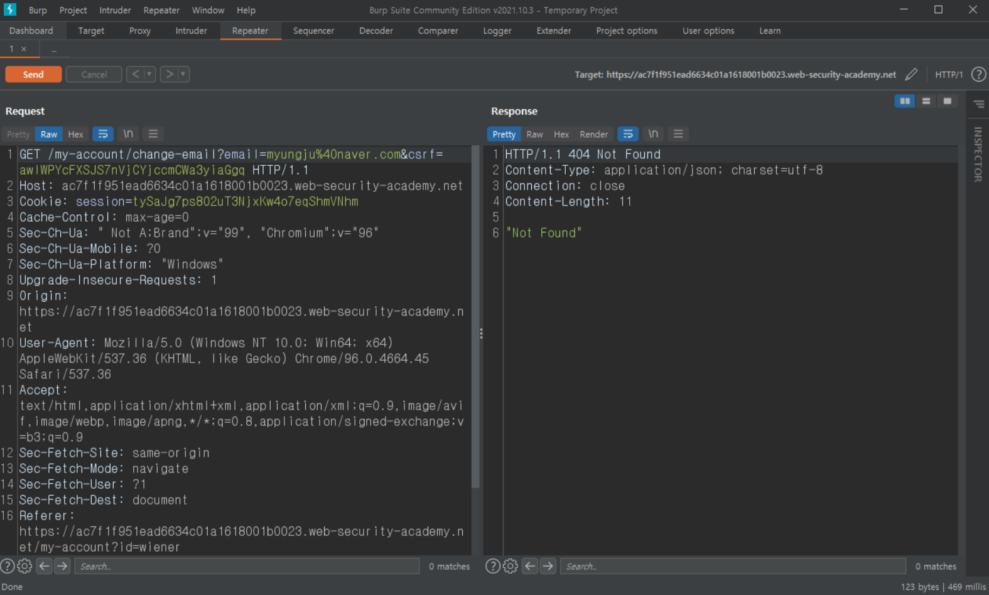Switch to the Logger tab
The image size is (989, 595).
click(x=497, y=30)
